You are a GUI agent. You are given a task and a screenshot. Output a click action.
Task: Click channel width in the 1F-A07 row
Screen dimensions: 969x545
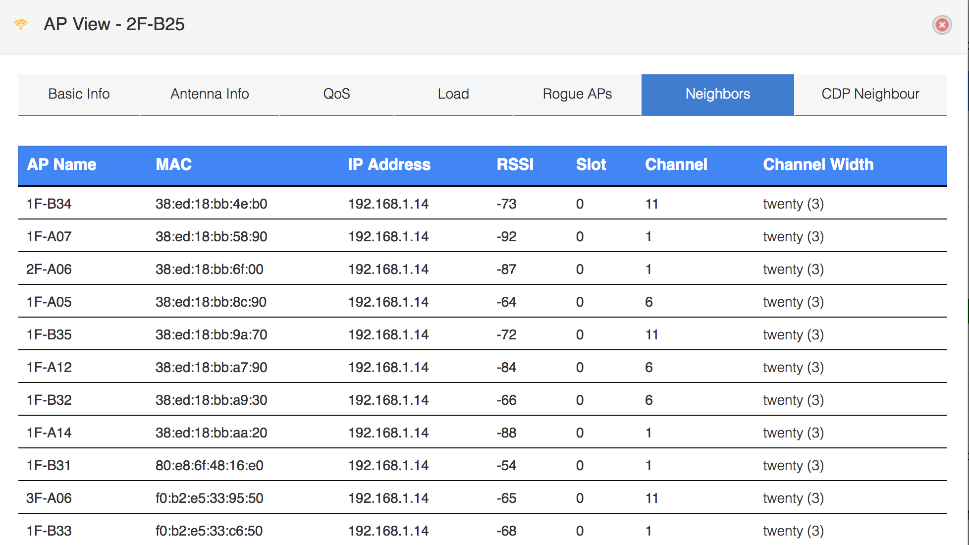tap(793, 236)
